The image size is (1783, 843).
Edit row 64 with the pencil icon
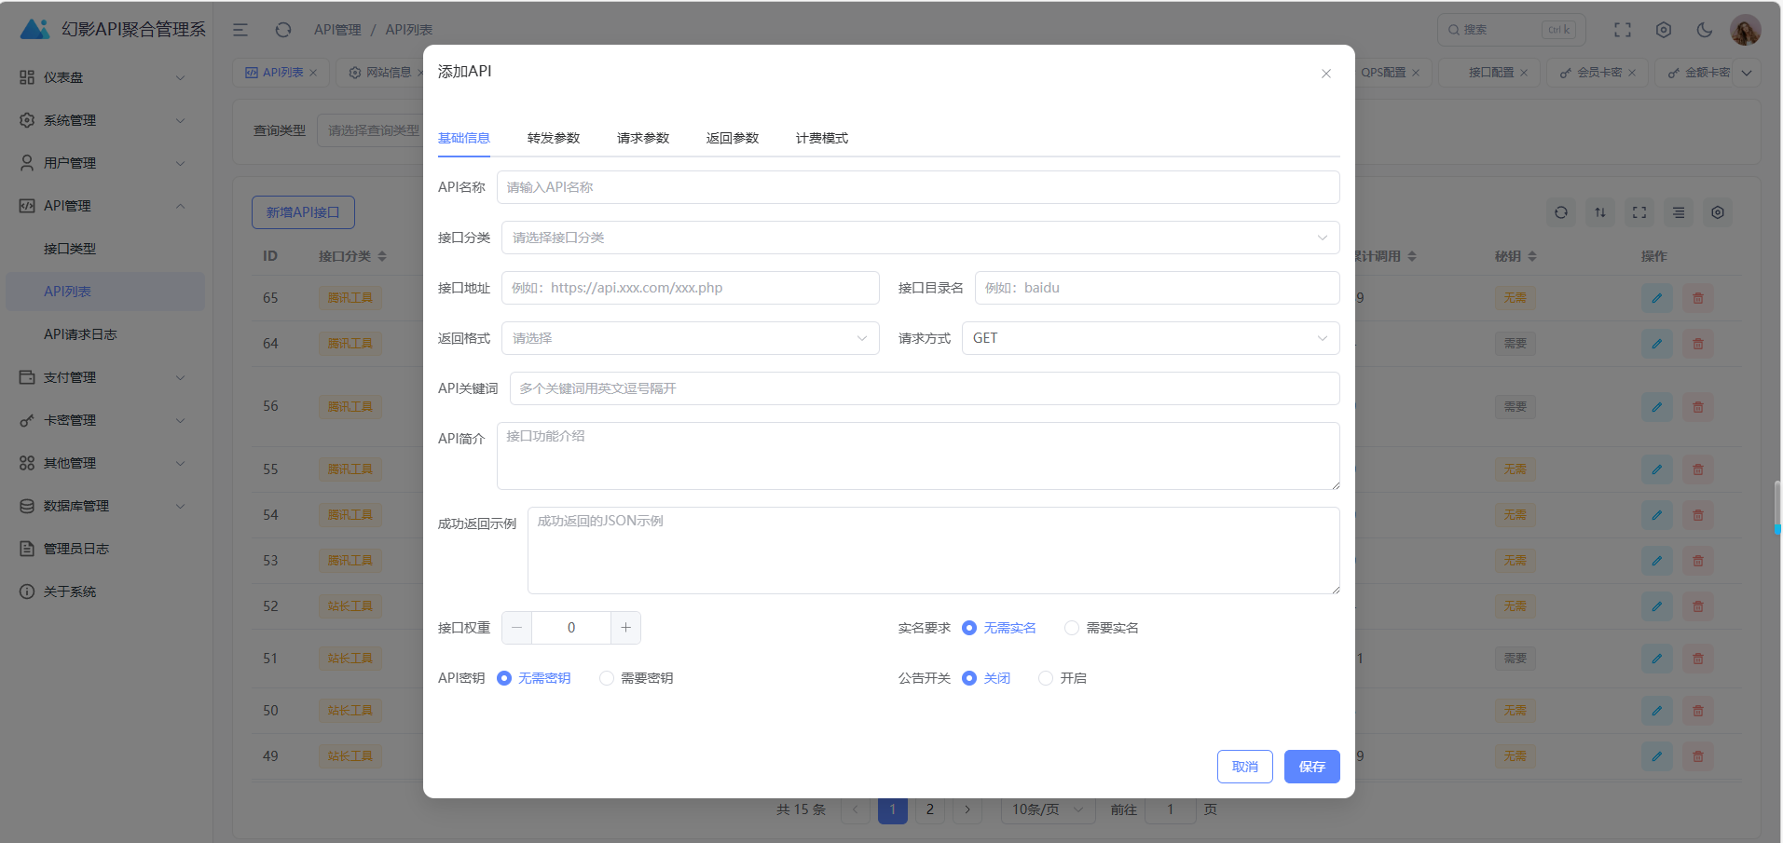(1657, 344)
